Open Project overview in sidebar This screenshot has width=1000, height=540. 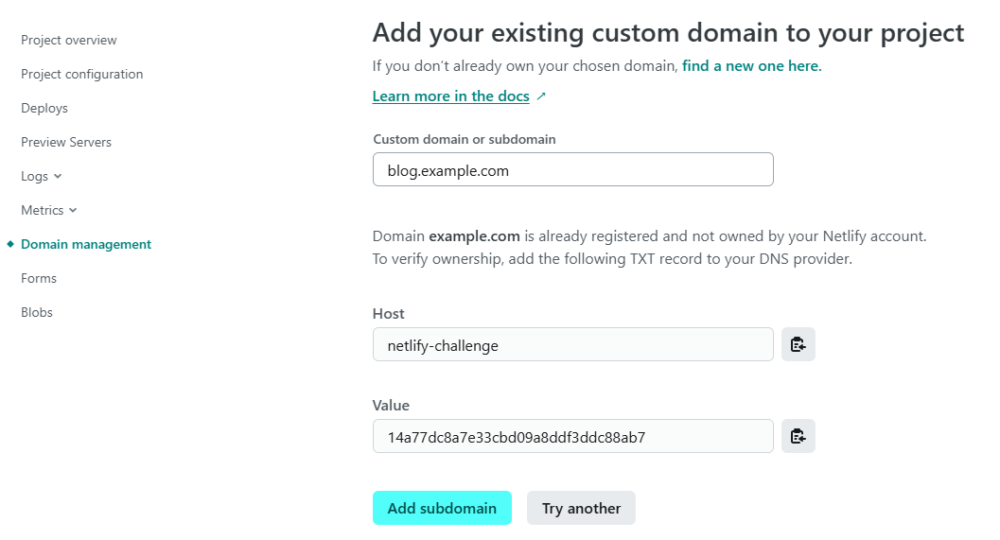69,40
